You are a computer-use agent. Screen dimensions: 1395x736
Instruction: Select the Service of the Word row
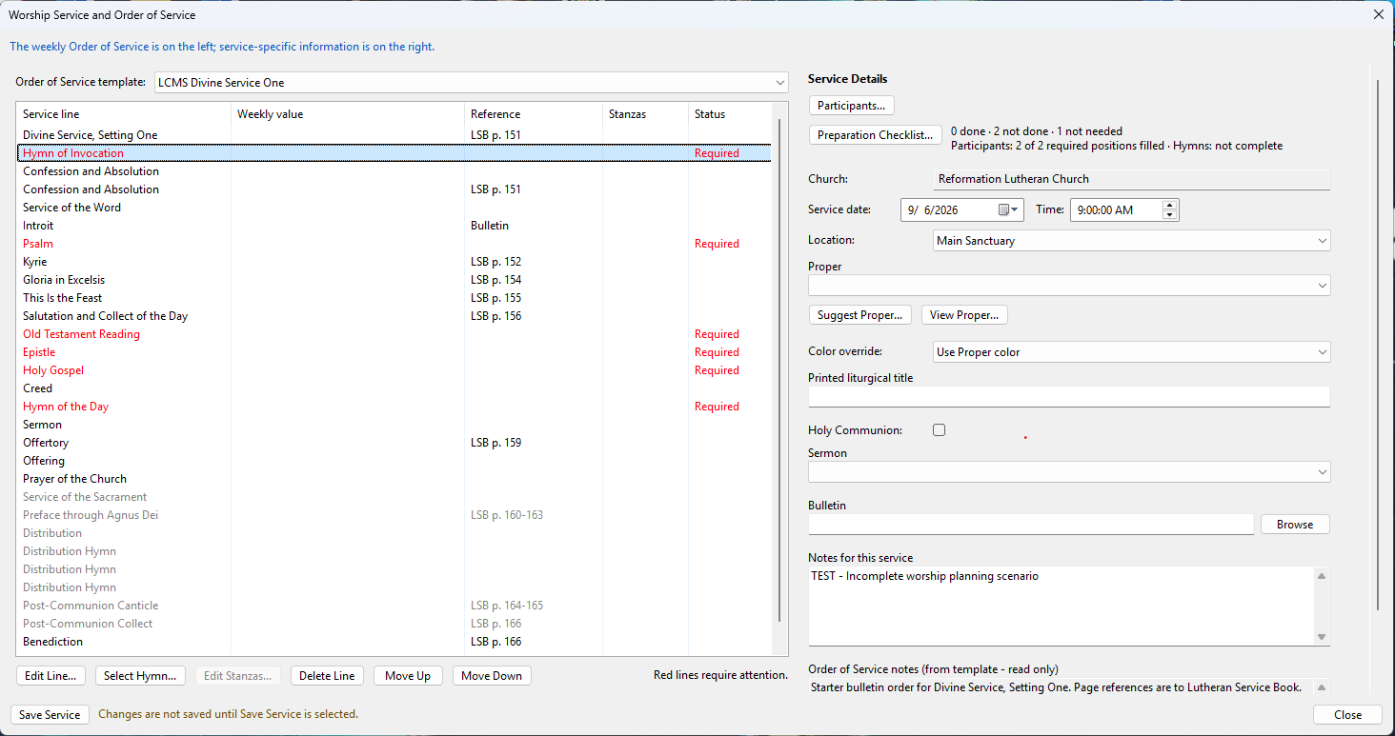[394, 208]
